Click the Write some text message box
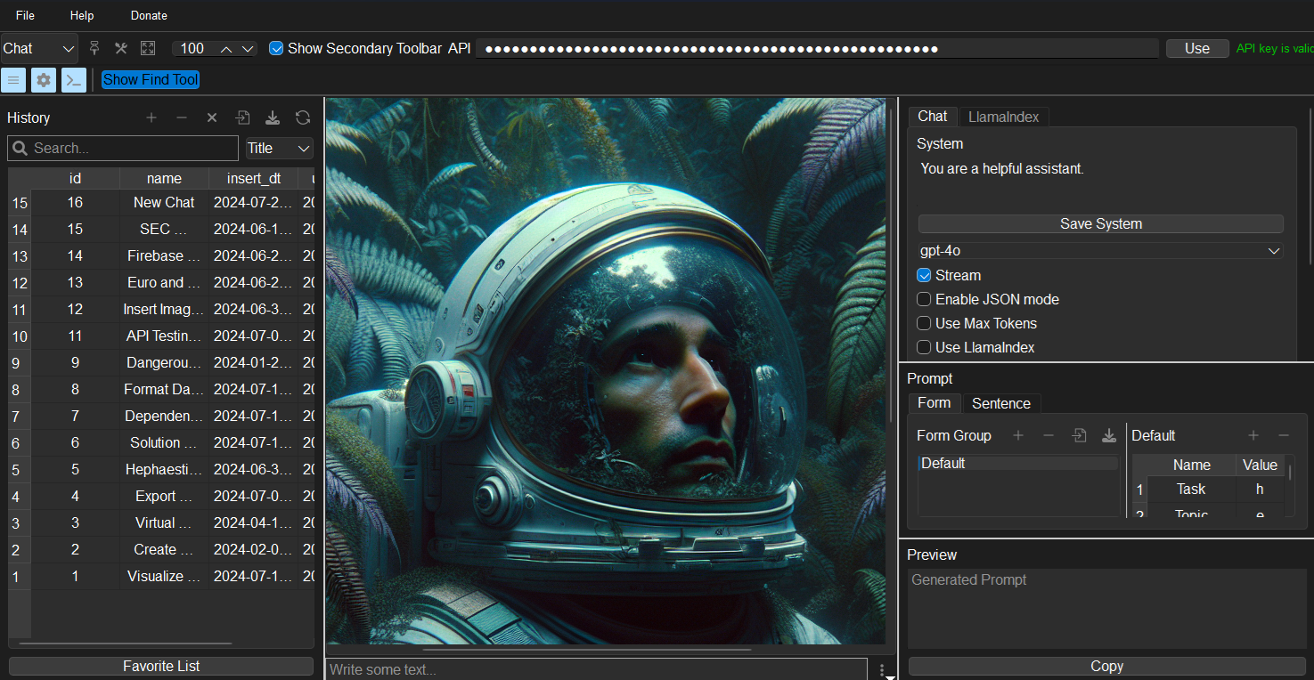The image size is (1314, 680). click(597, 669)
